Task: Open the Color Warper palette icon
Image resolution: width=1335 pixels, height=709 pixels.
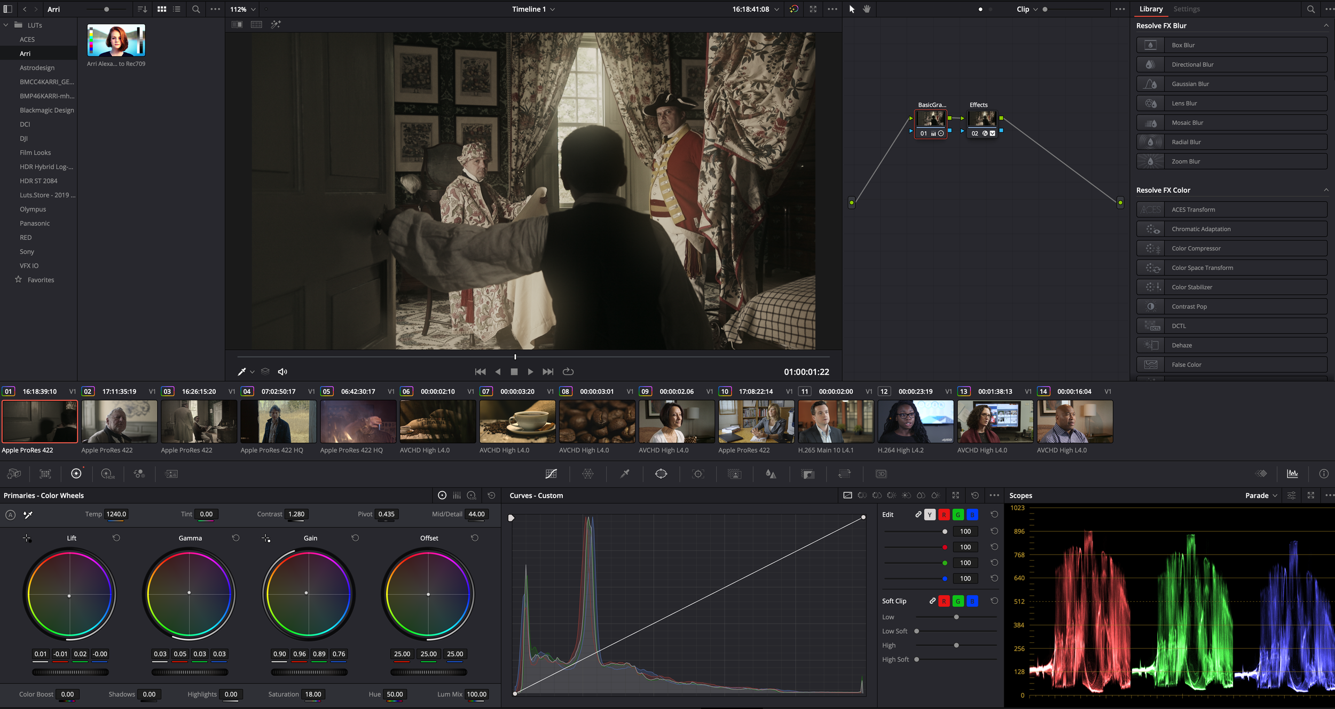Action: 588,474
